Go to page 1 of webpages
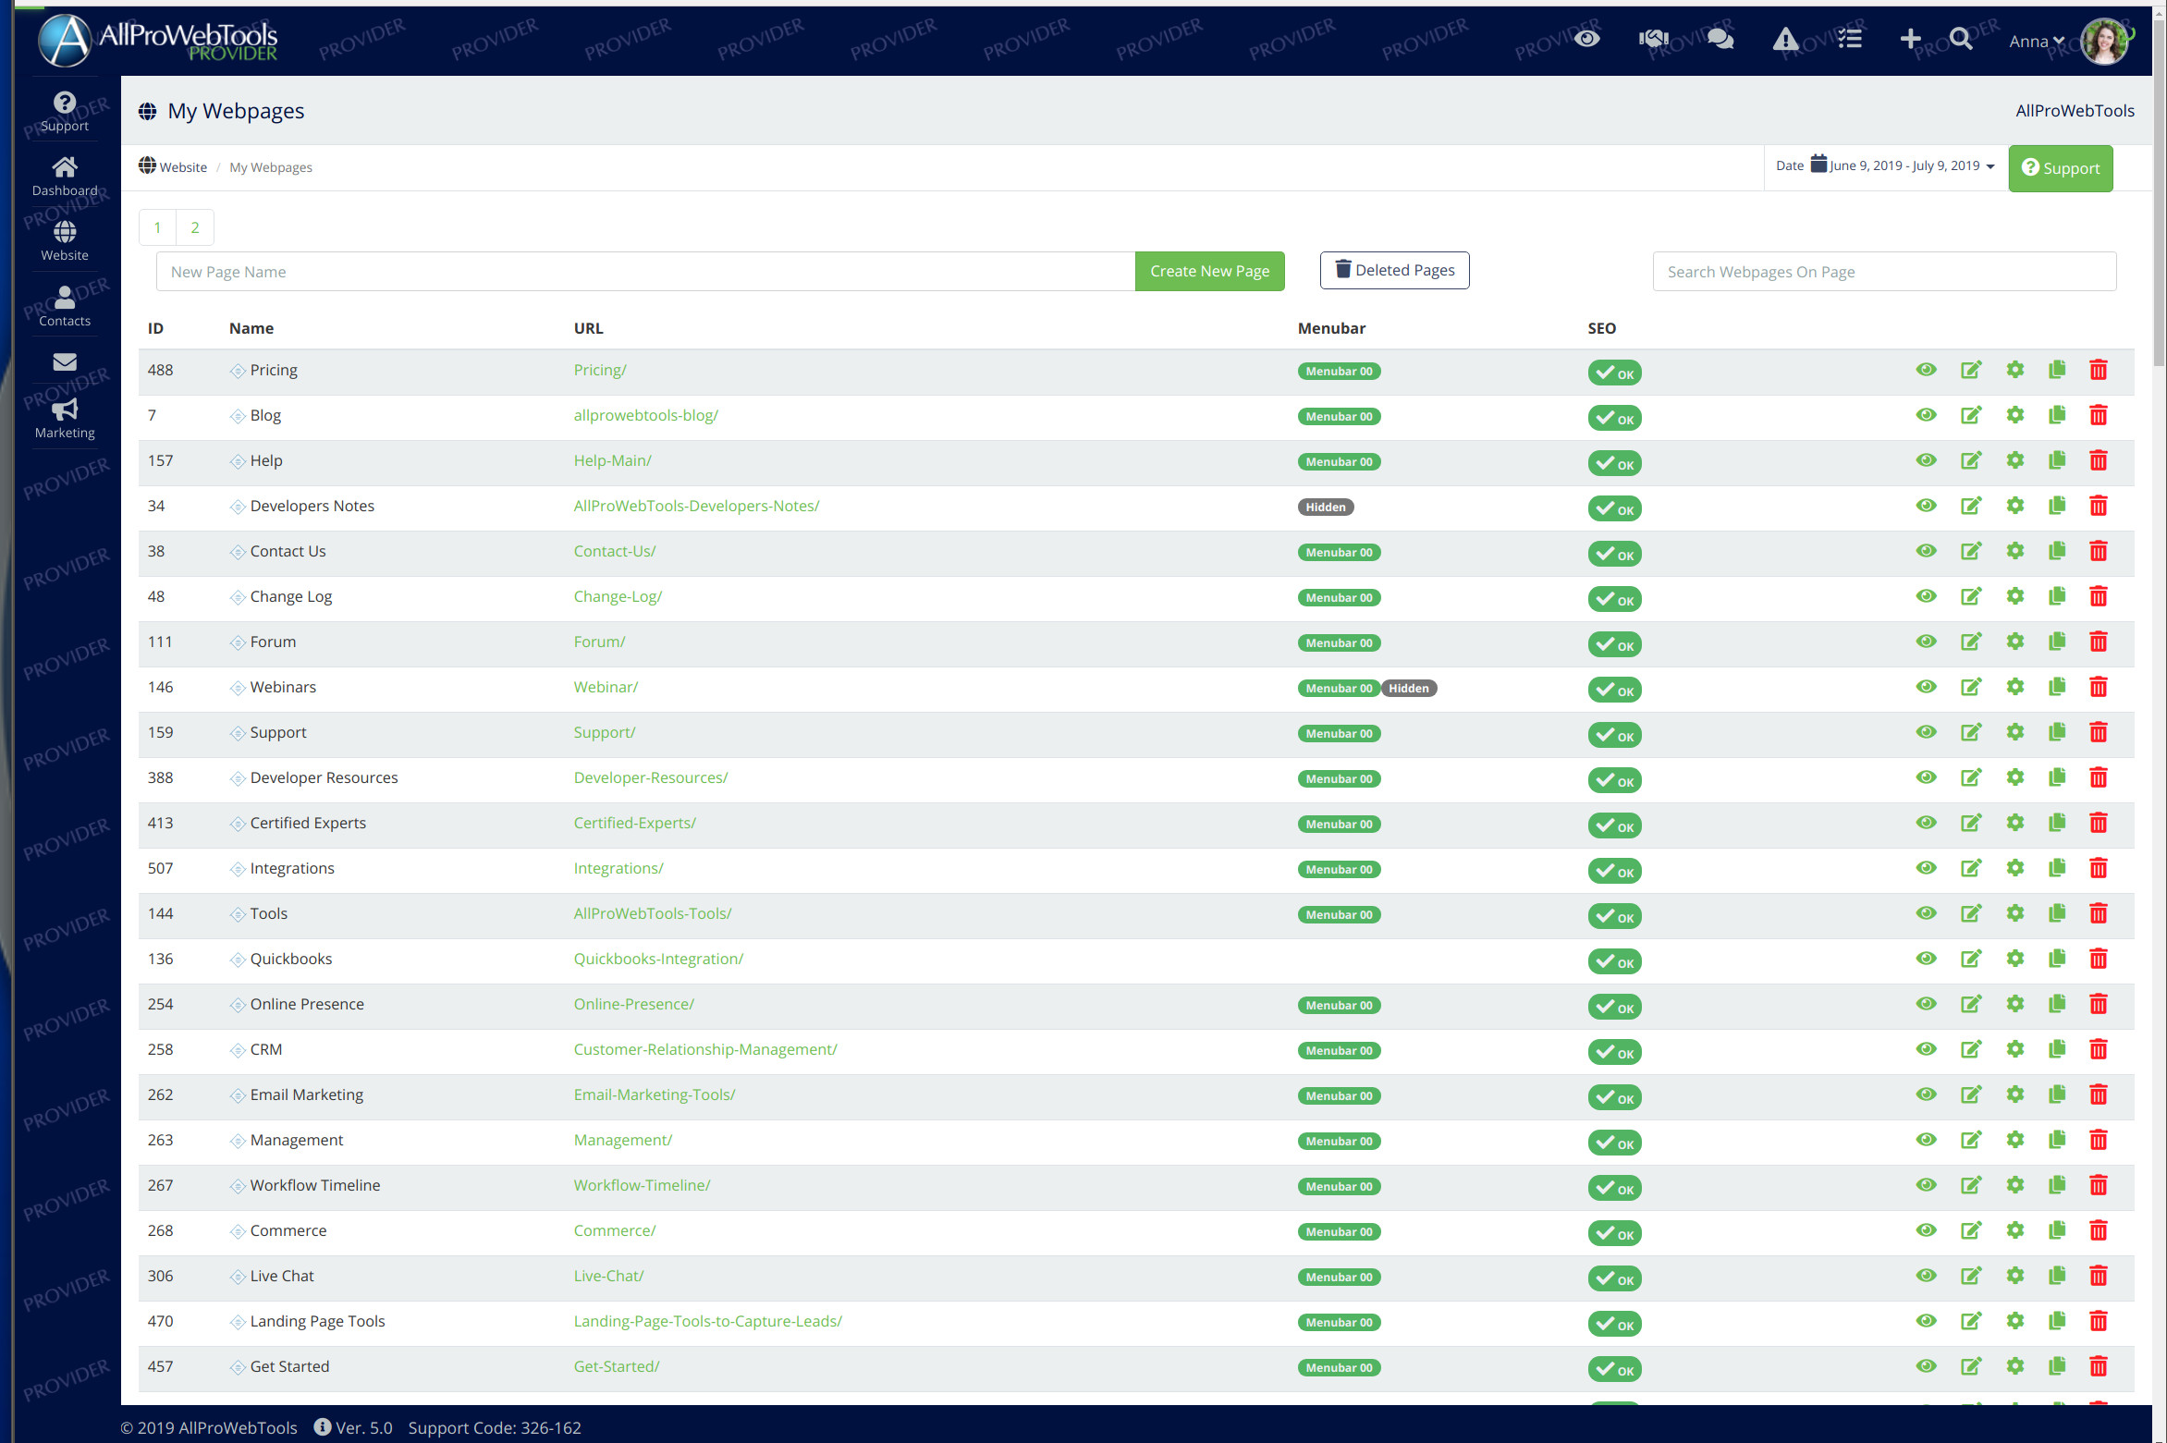Viewport: 2167px width, 1443px height. click(x=158, y=227)
